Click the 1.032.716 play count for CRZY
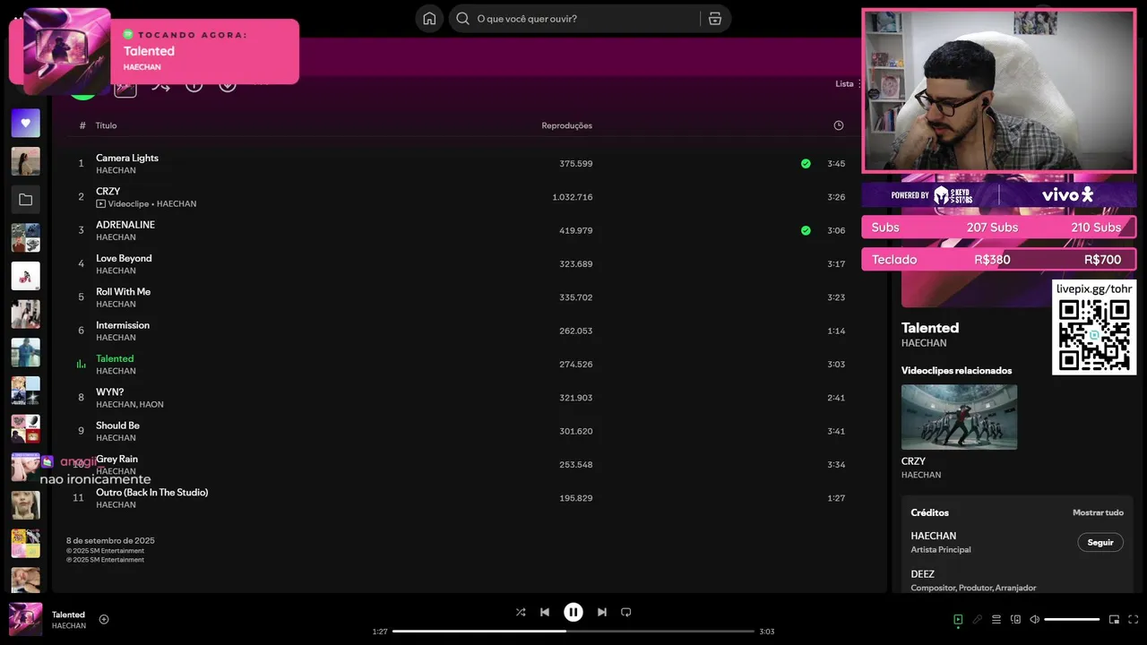Viewport: 1147px width, 645px height. [x=572, y=197]
